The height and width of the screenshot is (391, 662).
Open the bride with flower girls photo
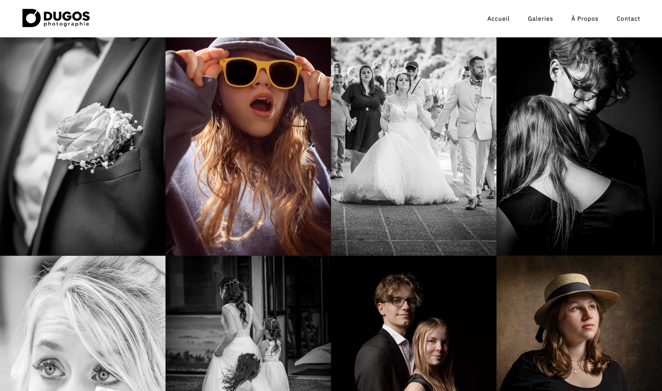coord(248,324)
